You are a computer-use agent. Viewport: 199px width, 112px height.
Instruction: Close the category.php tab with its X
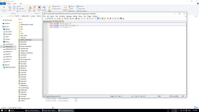[62, 21]
